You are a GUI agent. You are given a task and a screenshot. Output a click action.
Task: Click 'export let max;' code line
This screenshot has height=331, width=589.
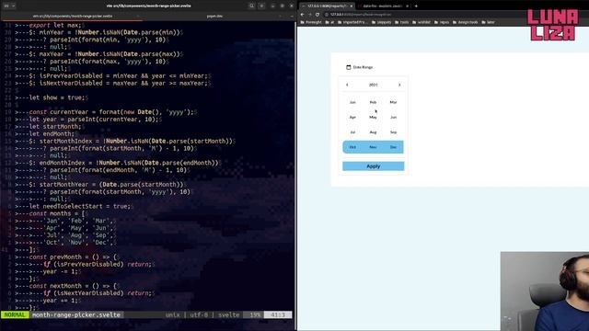tap(55, 25)
